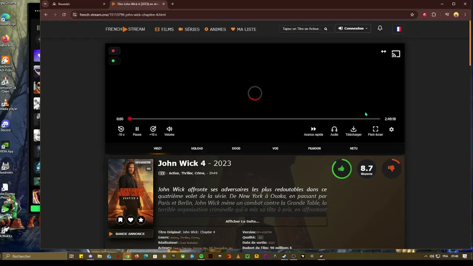The width and height of the screenshot is (473, 266).
Task: Open the Windows notification center
Action: click(x=465, y=256)
